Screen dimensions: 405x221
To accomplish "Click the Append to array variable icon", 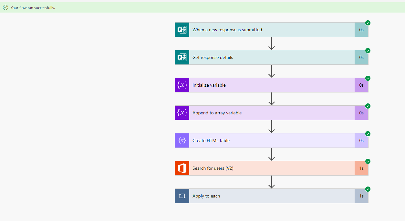I will click(x=182, y=112).
